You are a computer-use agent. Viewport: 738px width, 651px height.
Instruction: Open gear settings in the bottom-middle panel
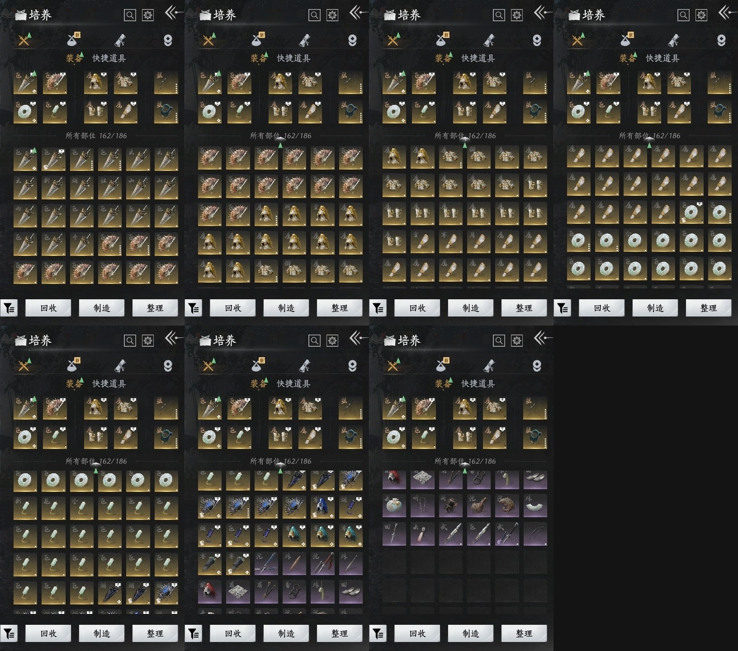tap(332, 341)
